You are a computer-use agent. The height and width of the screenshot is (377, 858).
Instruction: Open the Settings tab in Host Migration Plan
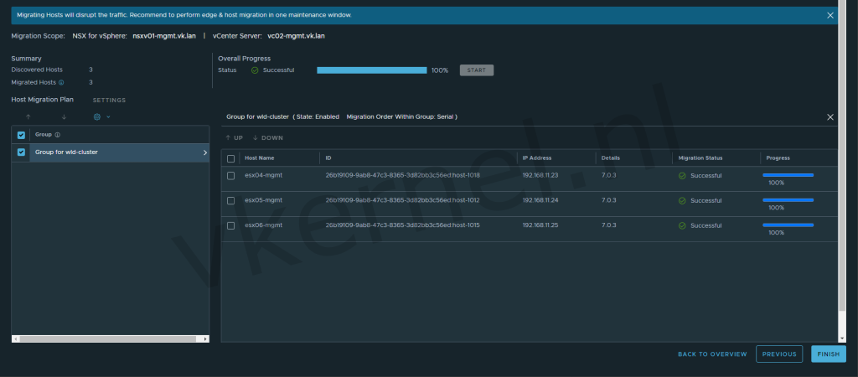coord(109,101)
